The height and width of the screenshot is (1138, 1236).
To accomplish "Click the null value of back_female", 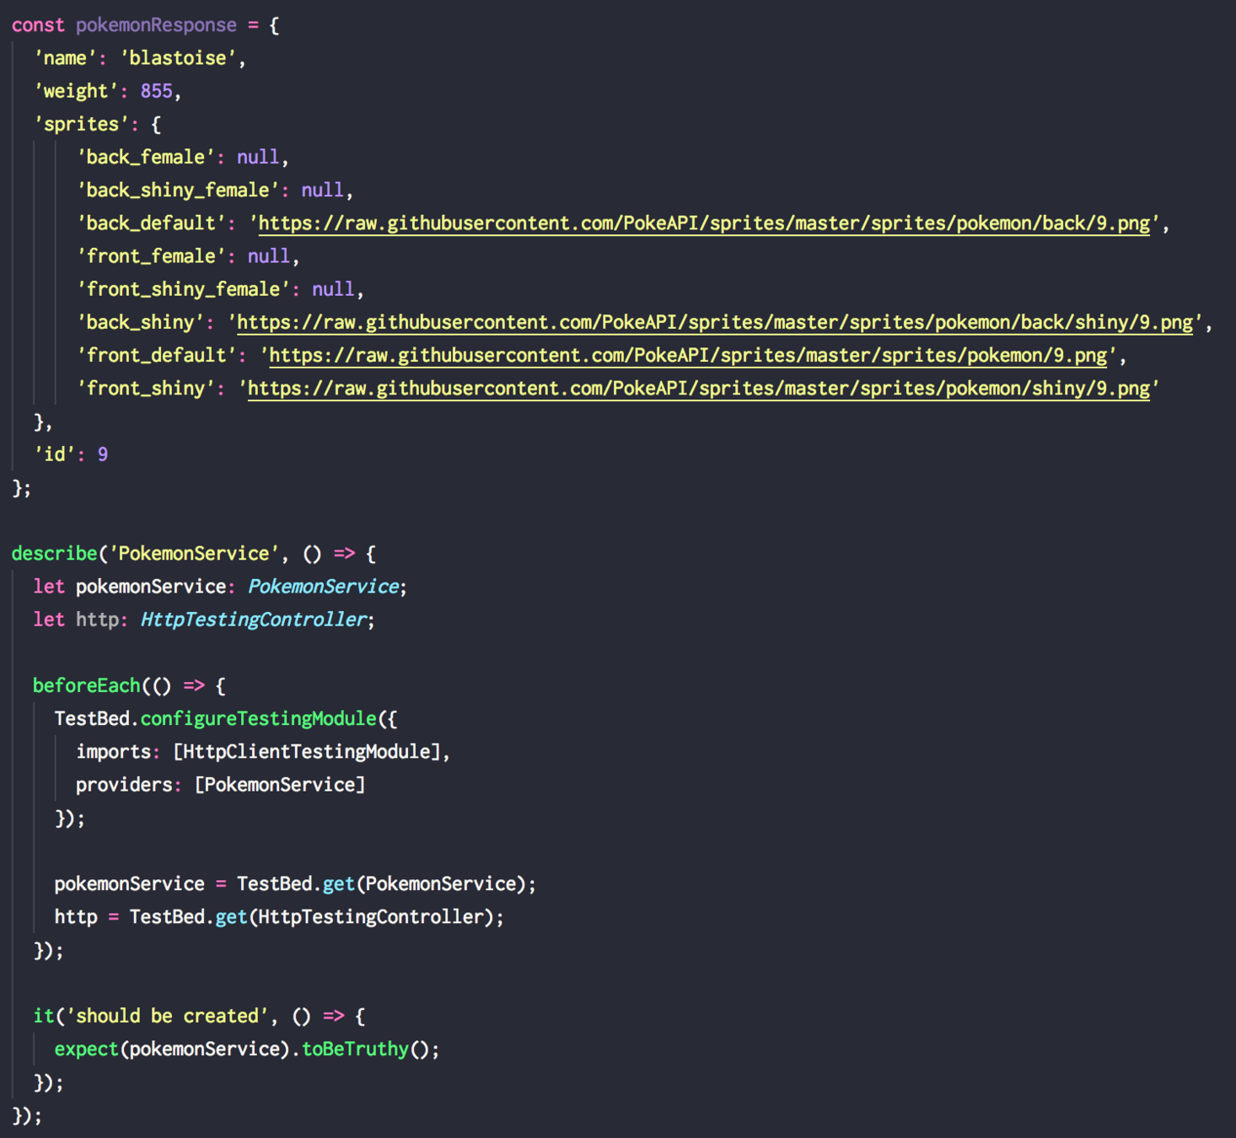I will 258,157.
